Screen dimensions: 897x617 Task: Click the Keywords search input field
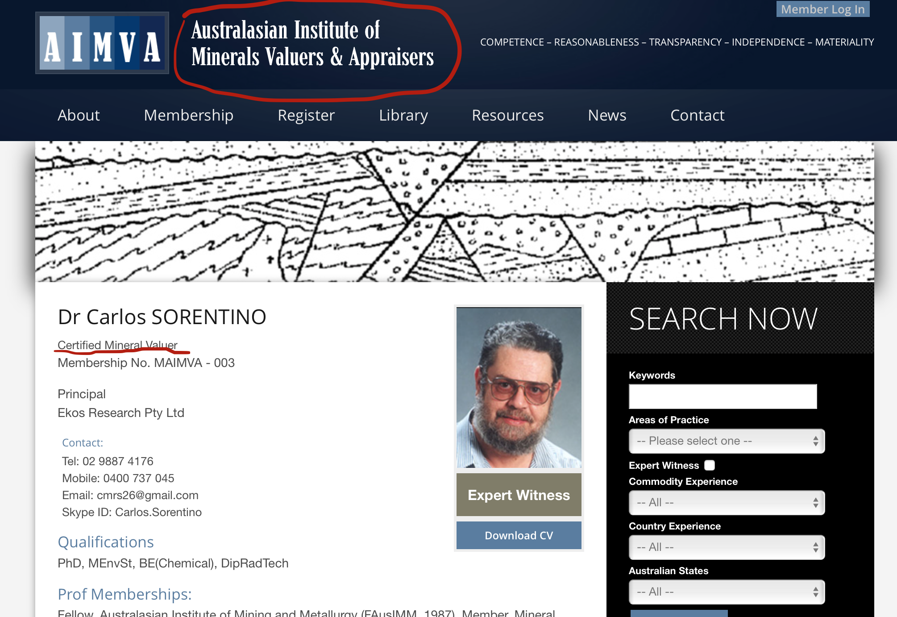[723, 396]
